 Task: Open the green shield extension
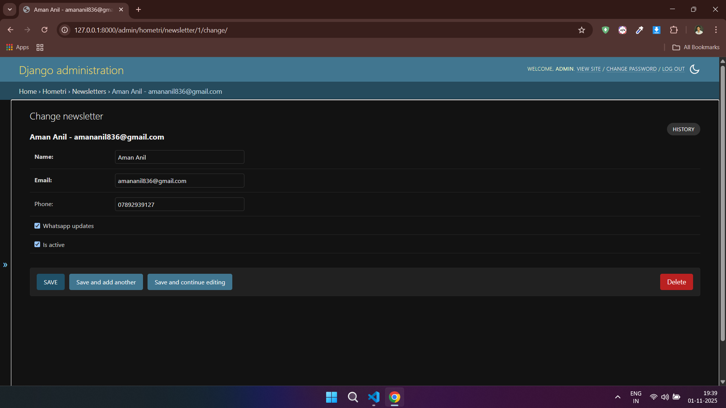click(605, 30)
